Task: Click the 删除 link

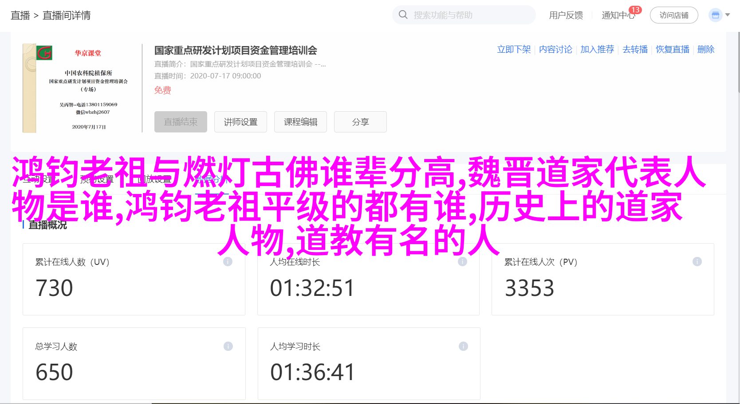Action: tap(706, 49)
